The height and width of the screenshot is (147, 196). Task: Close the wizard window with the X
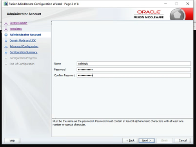(188, 4)
